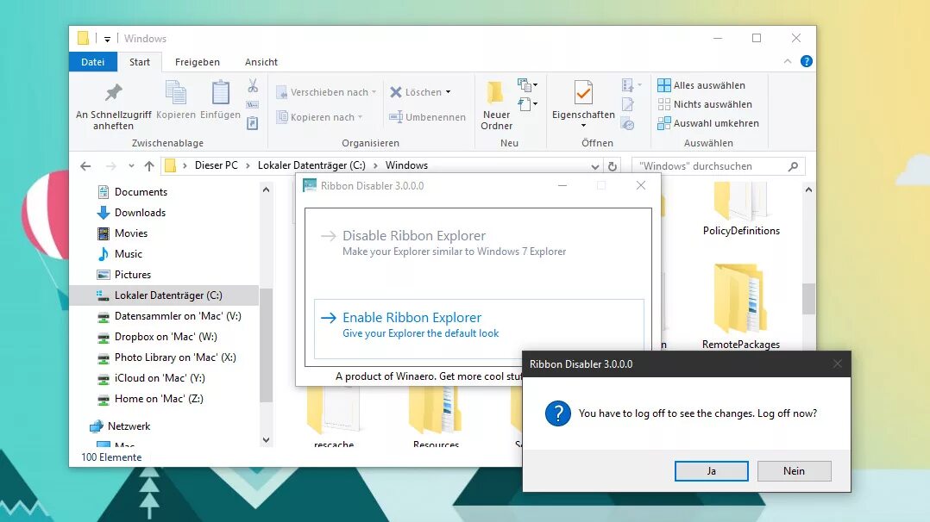Click the Kopieren ribbon icon
This screenshot has height=522, width=930.
pyautogui.click(x=176, y=100)
